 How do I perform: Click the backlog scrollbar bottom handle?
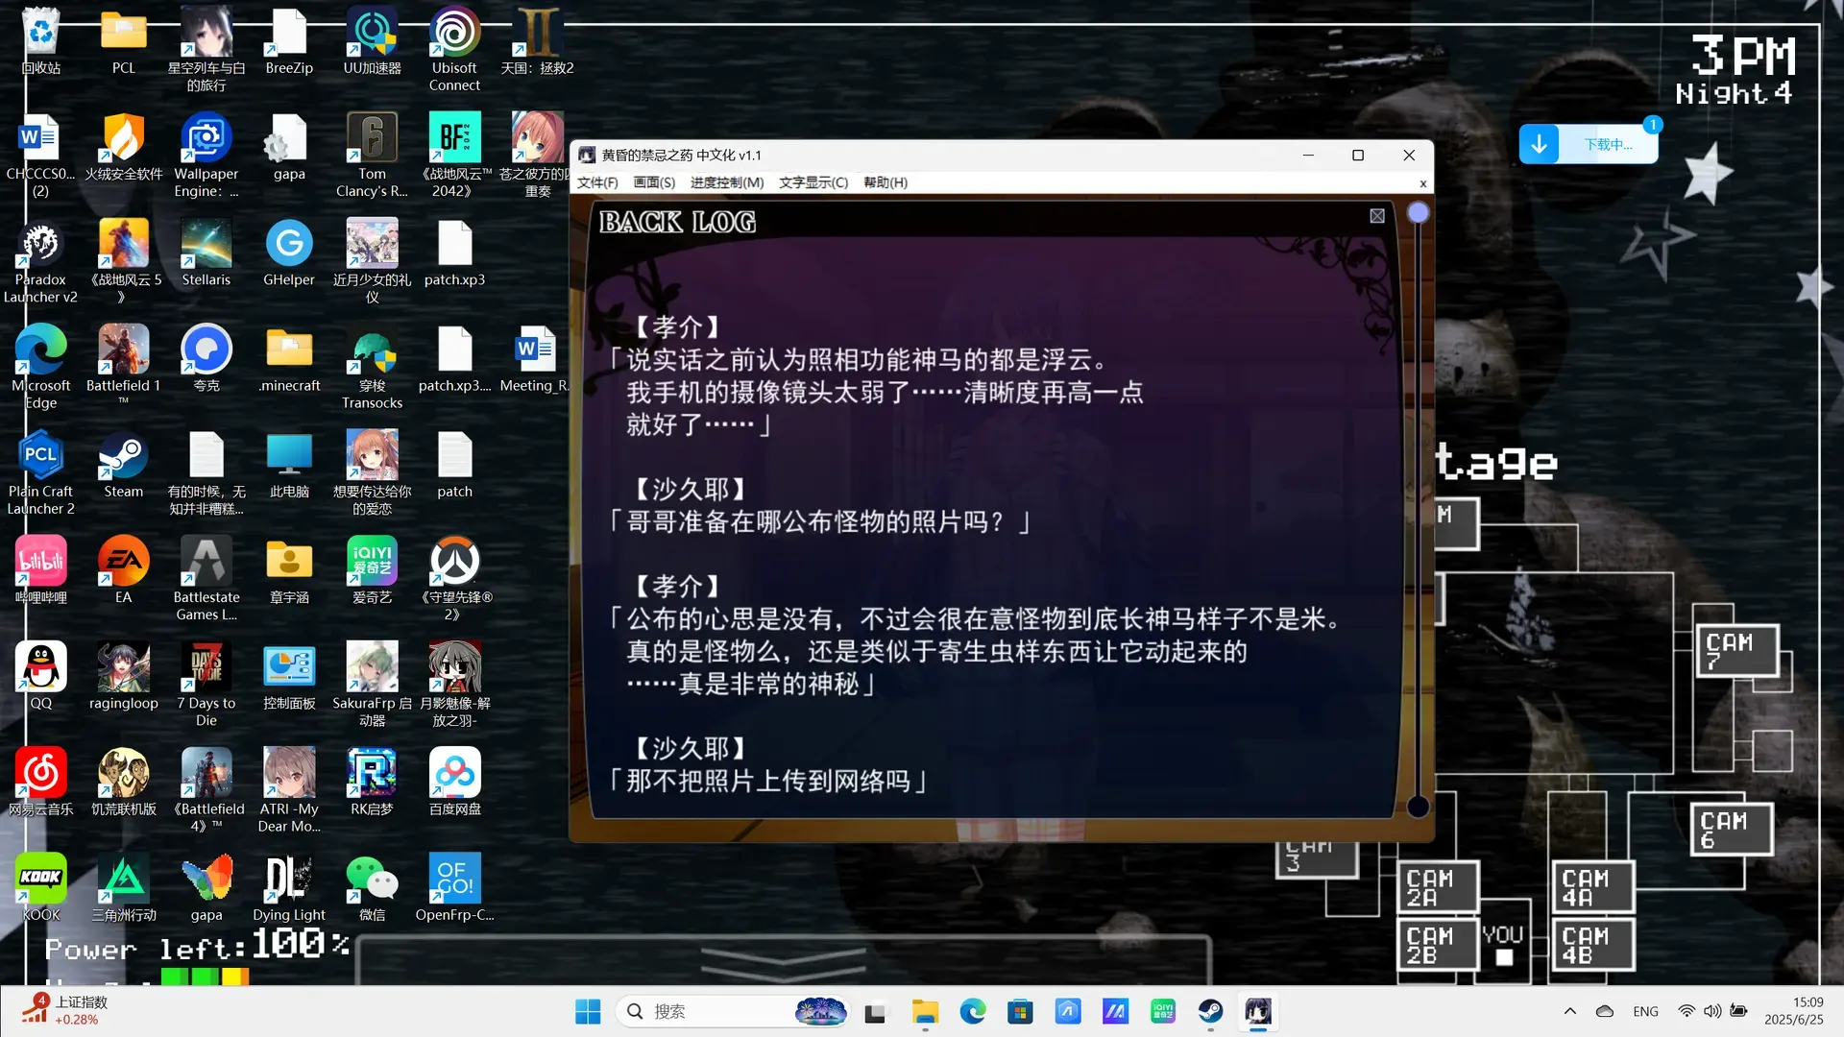click(x=1418, y=807)
